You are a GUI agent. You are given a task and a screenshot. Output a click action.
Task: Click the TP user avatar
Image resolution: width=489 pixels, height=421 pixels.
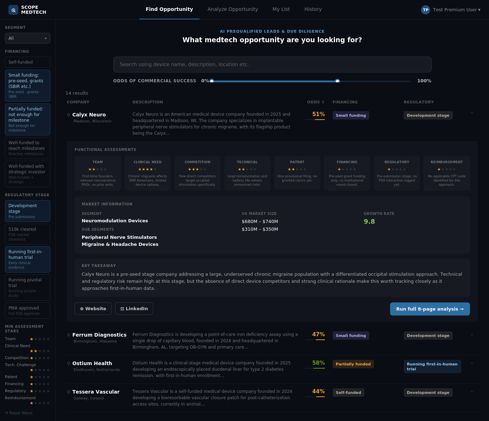pyautogui.click(x=426, y=10)
